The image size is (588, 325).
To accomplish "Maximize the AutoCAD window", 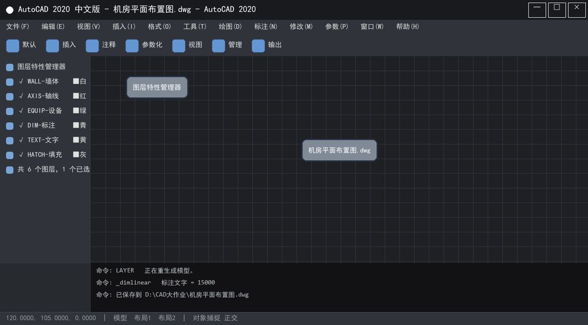I will pyautogui.click(x=557, y=10).
